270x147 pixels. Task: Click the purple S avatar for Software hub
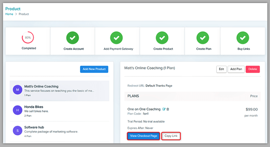coord(17,130)
